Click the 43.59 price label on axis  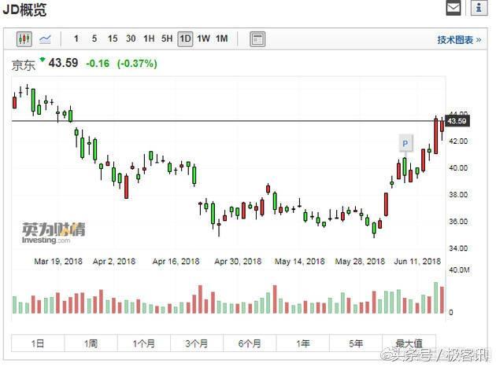click(x=457, y=121)
